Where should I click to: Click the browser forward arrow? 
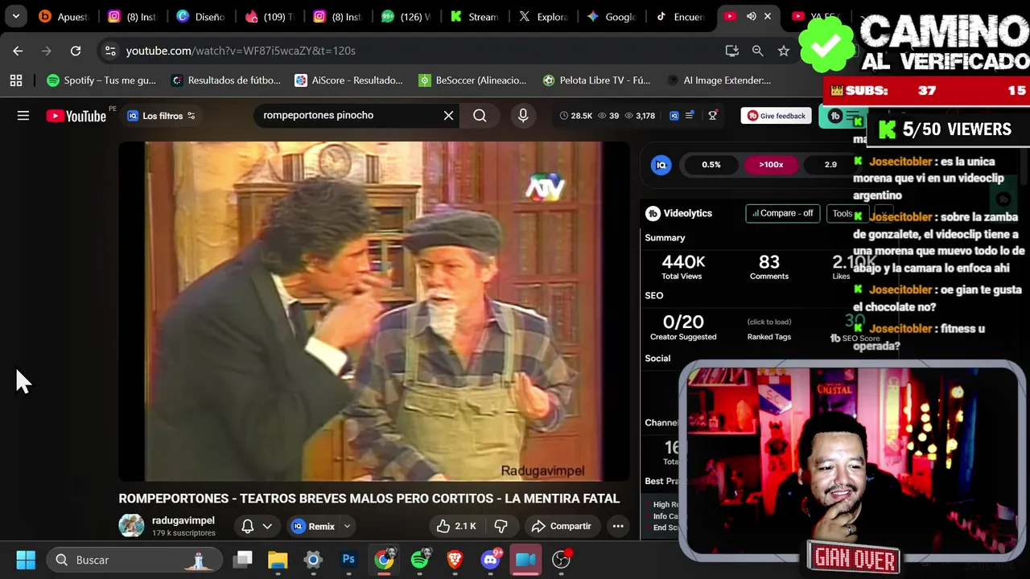point(47,51)
